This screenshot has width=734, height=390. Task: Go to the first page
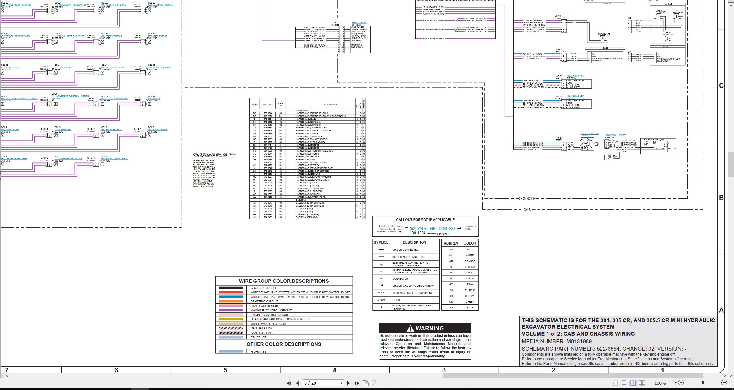(289, 383)
